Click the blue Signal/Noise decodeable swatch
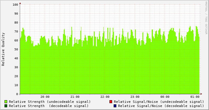Viewport: 209px width, 110px height. click(115, 106)
